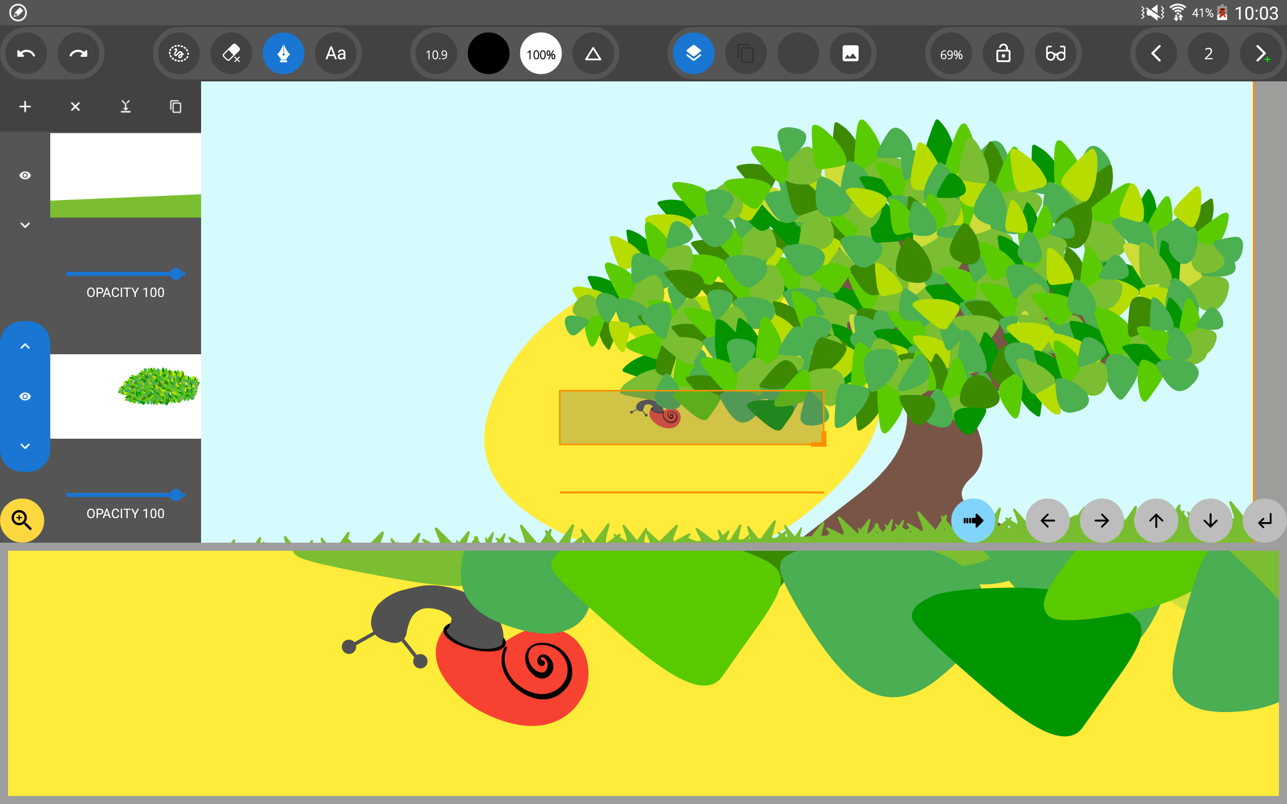Screen dimensions: 1287x804
Task: Go to the previous page arrow
Action: 1156,54
